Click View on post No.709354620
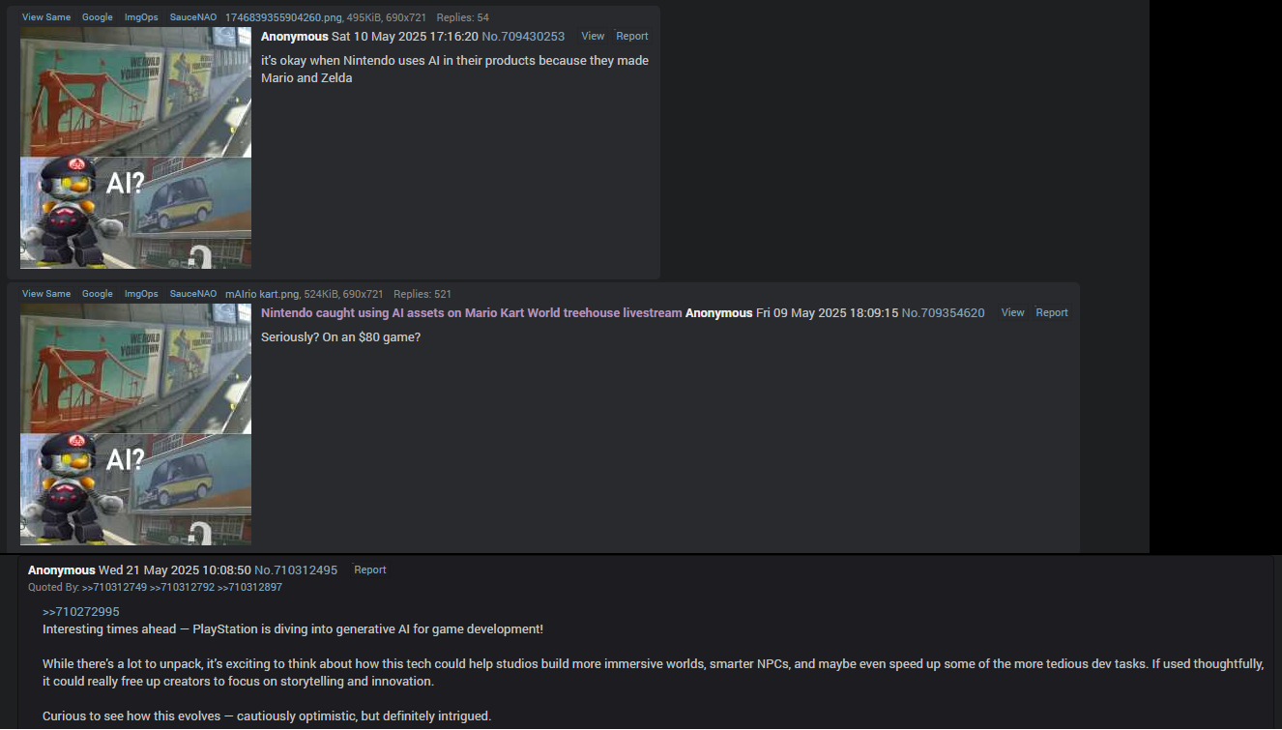The height and width of the screenshot is (730, 1282). (x=1012, y=312)
